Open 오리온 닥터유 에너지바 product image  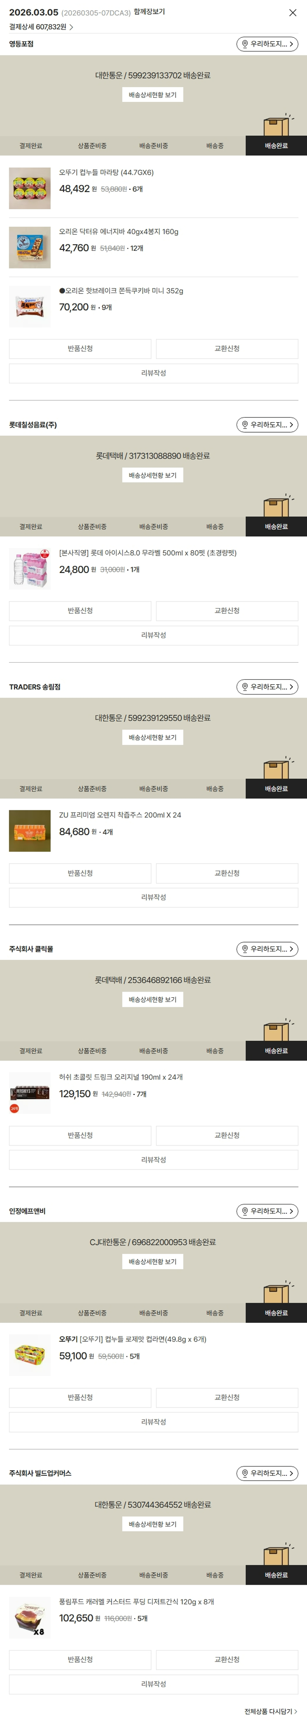pyautogui.click(x=29, y=247)
